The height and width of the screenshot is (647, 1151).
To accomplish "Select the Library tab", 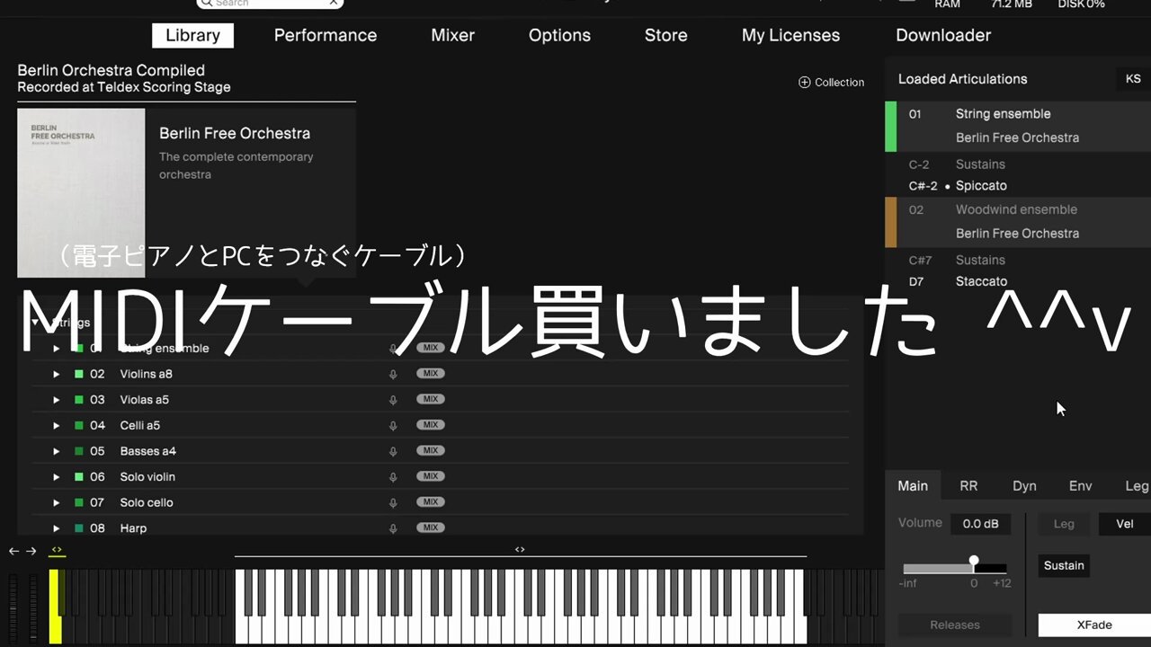I will point(193,35).
